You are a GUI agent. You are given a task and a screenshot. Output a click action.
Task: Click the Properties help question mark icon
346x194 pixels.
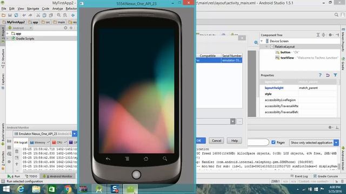[320, 75]
